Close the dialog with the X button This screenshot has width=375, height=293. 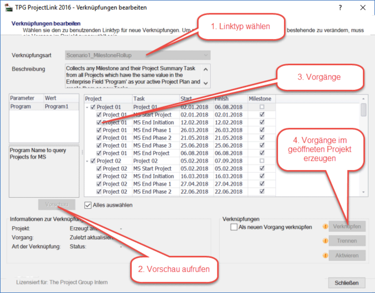click(x=363, y=7)
